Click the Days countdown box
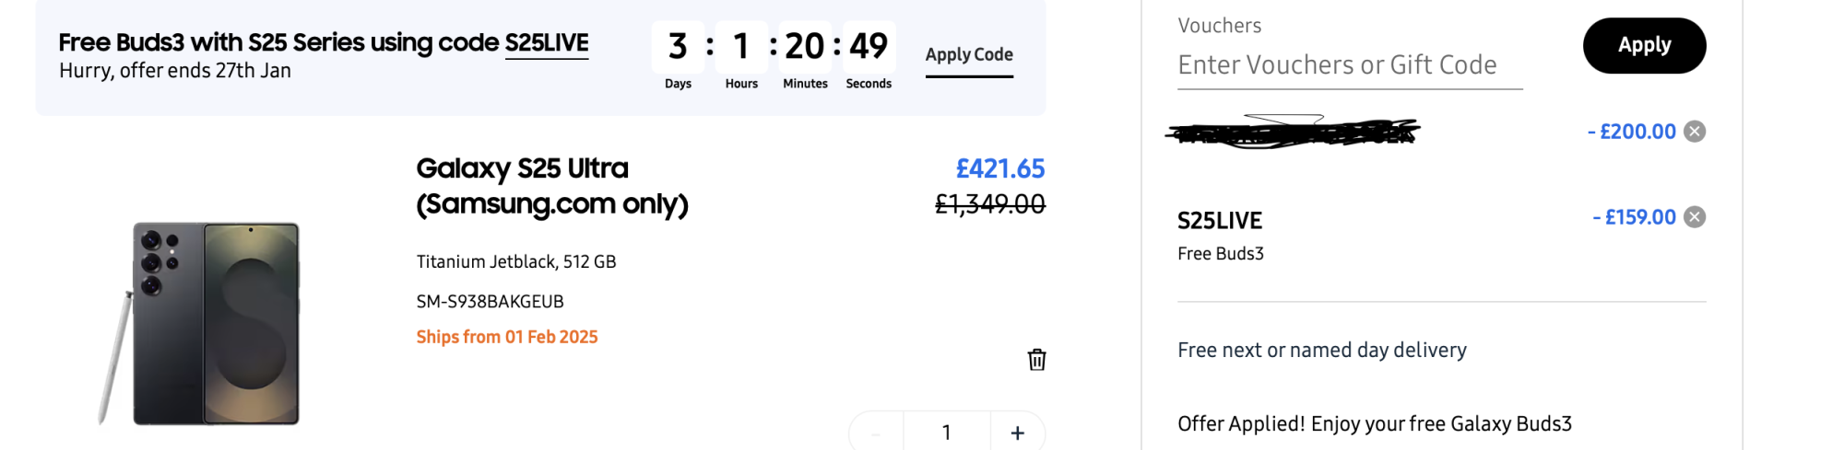The width and height of the screenshot is (1844, 450). pyautogui.click(x=678, y=46)
